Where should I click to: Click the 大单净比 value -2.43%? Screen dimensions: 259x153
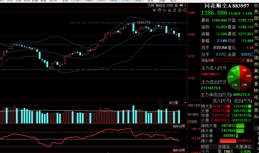(x=245, y=151)
